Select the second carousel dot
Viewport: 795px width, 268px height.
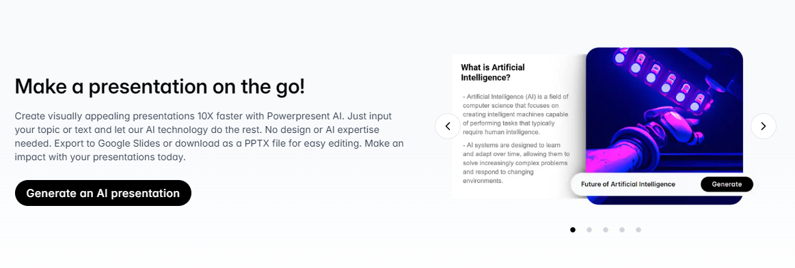[x=589, y=230]
